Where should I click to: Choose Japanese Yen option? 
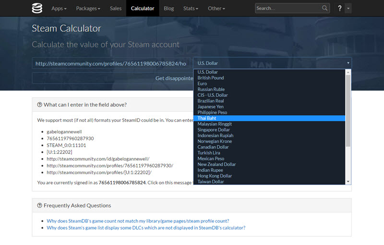[269, 106]
